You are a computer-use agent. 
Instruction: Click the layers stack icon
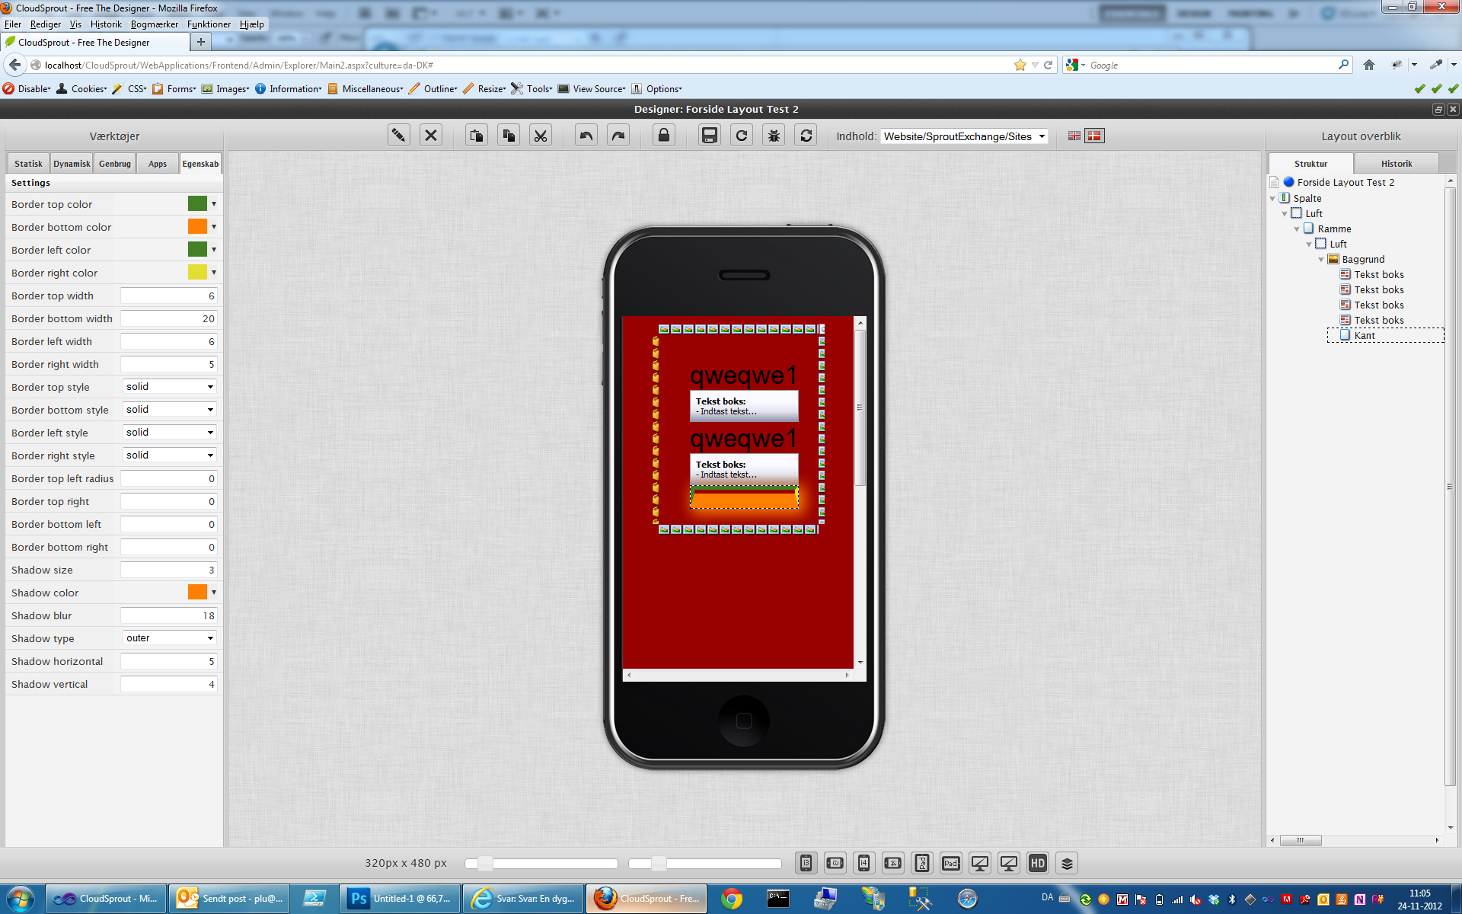pyautogui.click(x=1067, y=863)
